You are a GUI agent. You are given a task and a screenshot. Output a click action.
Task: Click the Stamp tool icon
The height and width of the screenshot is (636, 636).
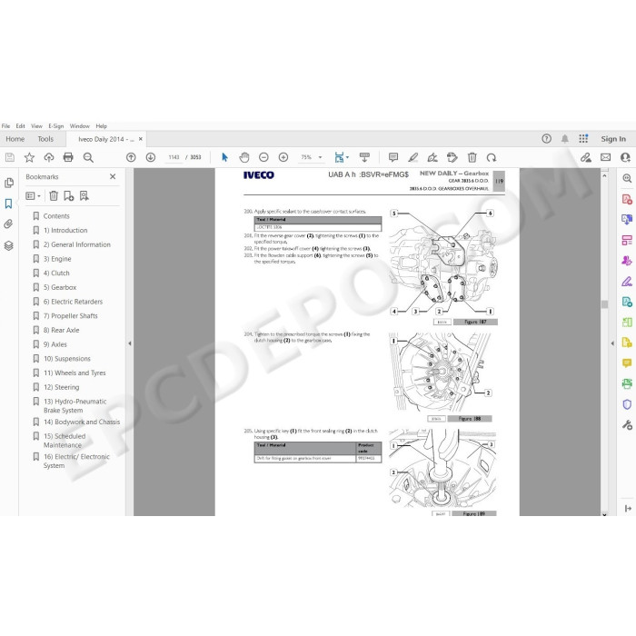452,157
